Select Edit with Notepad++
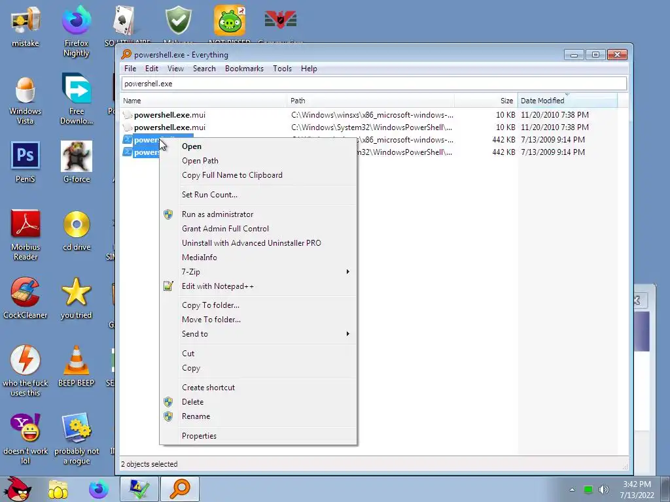Image resolution: width=670 pixels, height=502 pixels. [x=258, y=286]
